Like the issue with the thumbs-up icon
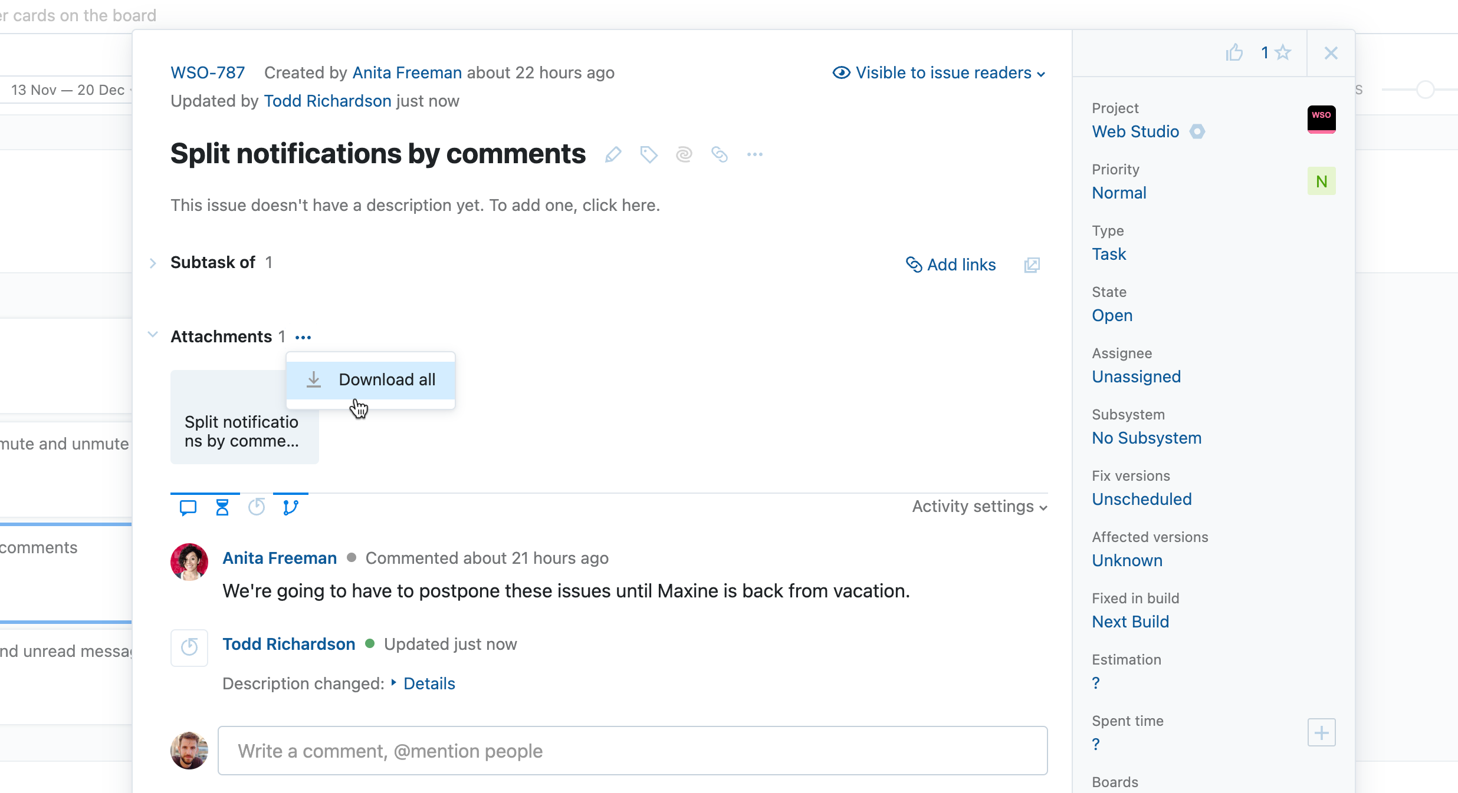Image resolution: width=1458 pixels, height=793 pixels. coord(1234,52)
